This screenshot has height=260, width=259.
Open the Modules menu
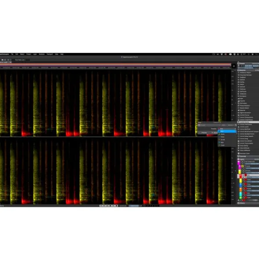[x=42, y=54]
